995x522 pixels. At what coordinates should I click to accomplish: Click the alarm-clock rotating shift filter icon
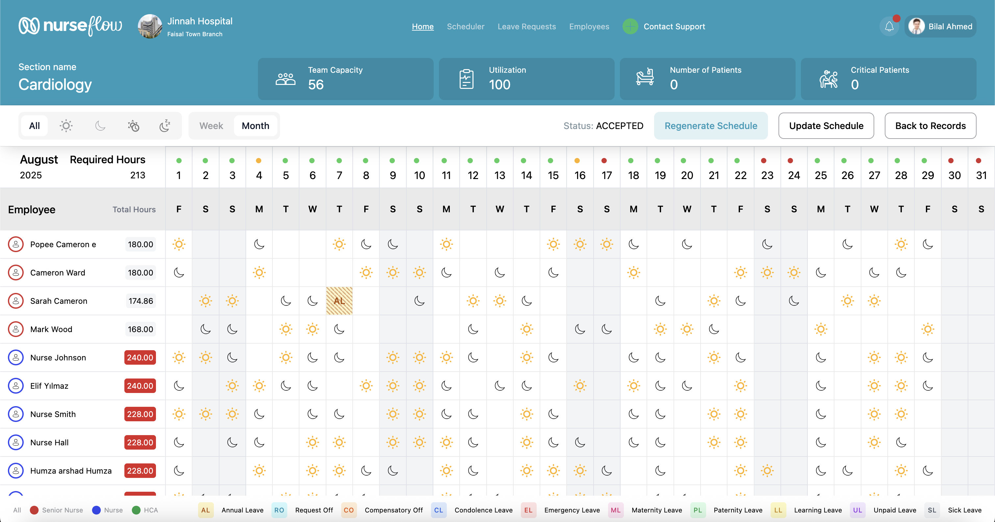coord(133,126)
